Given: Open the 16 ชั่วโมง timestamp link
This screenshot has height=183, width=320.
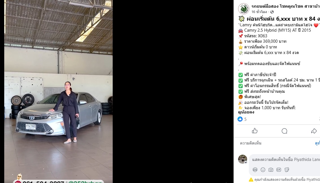Looking at the screenshot, I should [x=259, y=12].
